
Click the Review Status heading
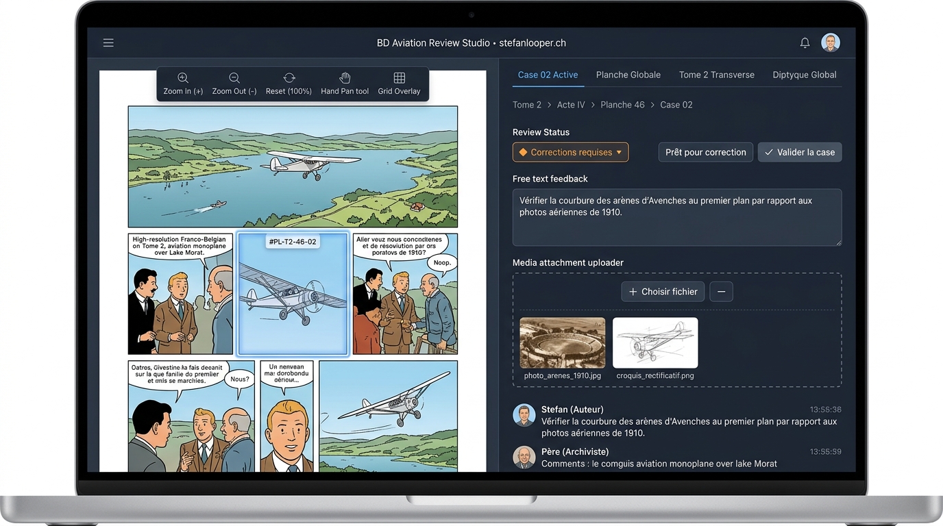coord(541,132)
